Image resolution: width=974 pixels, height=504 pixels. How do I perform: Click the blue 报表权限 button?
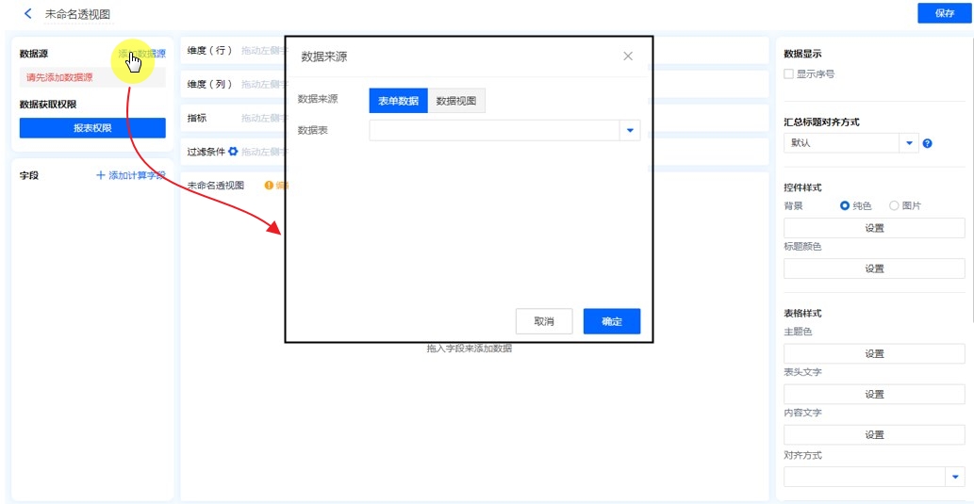click(92, 128)
